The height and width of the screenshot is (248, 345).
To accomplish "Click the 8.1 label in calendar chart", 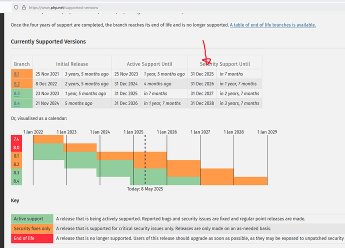I will coord(16,156).
